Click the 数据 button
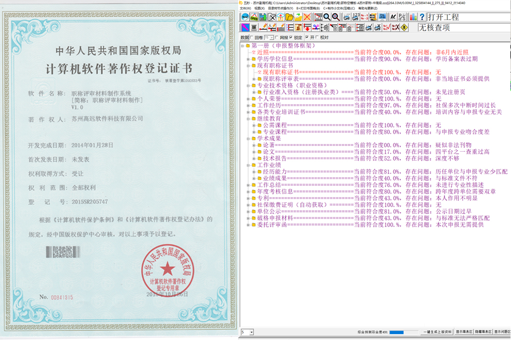The width and height of the screenshot is (511, 340). click(x=245, y=38)
